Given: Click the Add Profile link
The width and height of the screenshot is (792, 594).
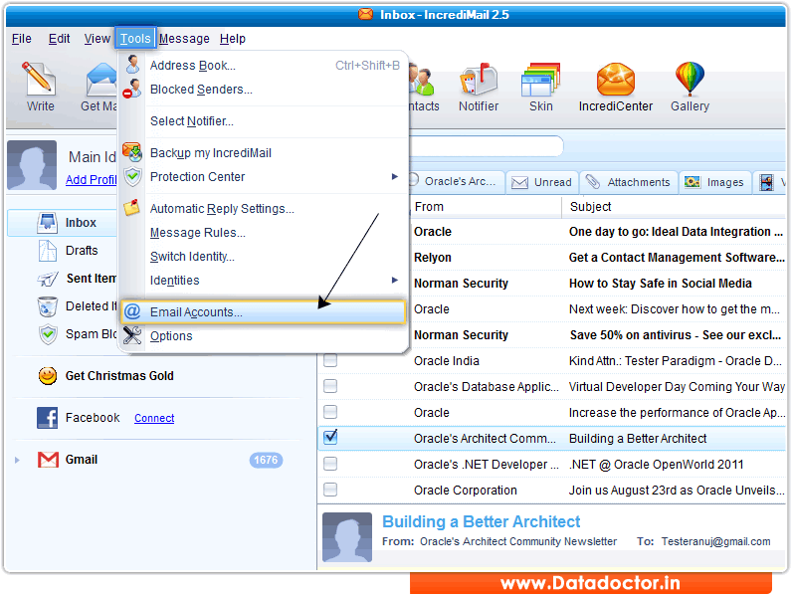Looking at the screenshot, I should point(92,180).
